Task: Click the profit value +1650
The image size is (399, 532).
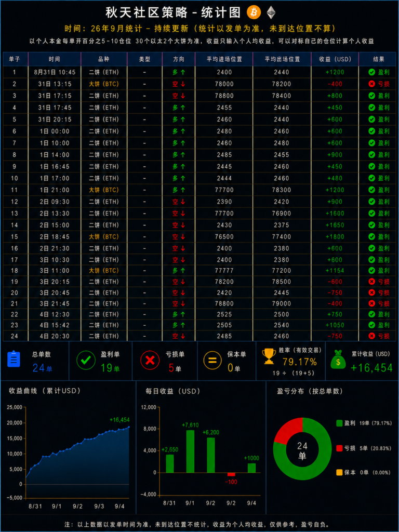Action: [x=335, y=225]
